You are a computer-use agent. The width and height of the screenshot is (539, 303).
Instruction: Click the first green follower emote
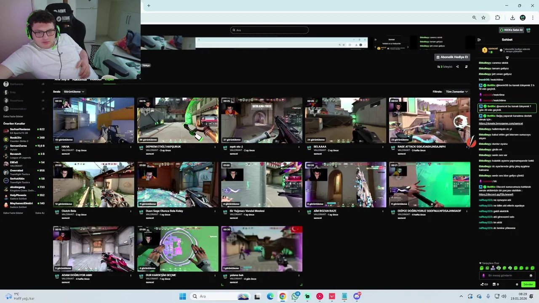482,268
